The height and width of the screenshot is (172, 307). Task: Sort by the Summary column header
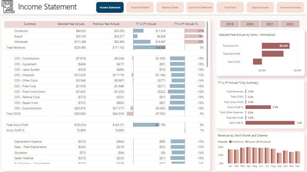tap(30, 24)
